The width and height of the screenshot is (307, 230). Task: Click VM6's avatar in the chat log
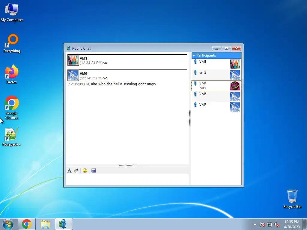(x=73, y=75)
